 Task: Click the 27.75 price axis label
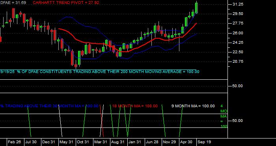[238, 23]
